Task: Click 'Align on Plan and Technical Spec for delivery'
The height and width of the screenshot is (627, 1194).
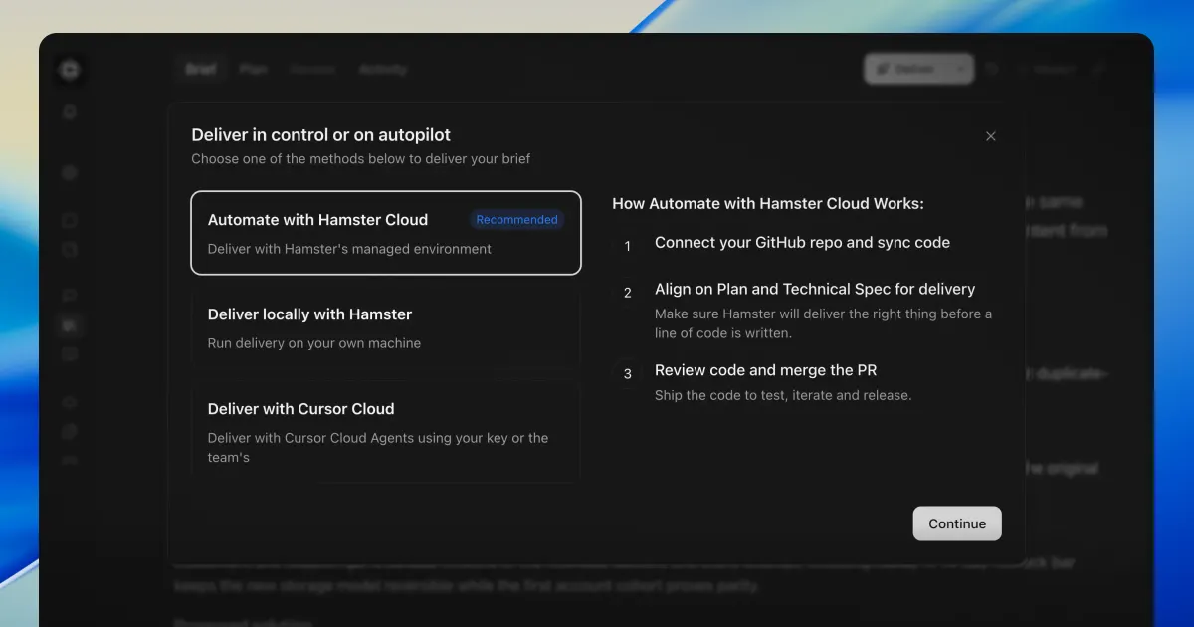Action: coord(815,289)
